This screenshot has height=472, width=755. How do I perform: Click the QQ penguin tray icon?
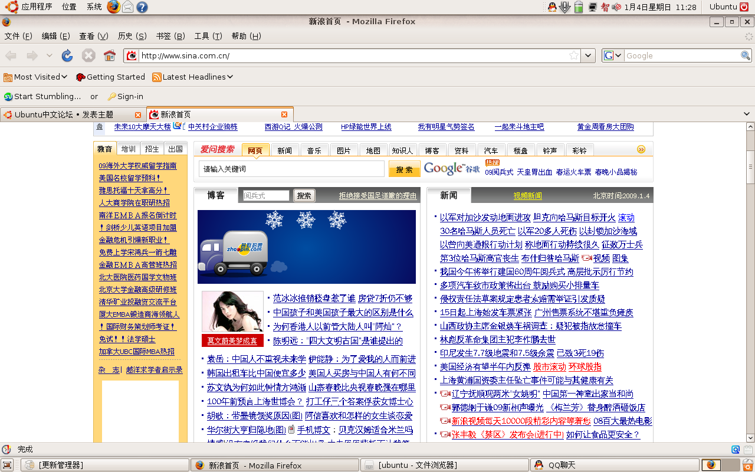click(552, 7)
